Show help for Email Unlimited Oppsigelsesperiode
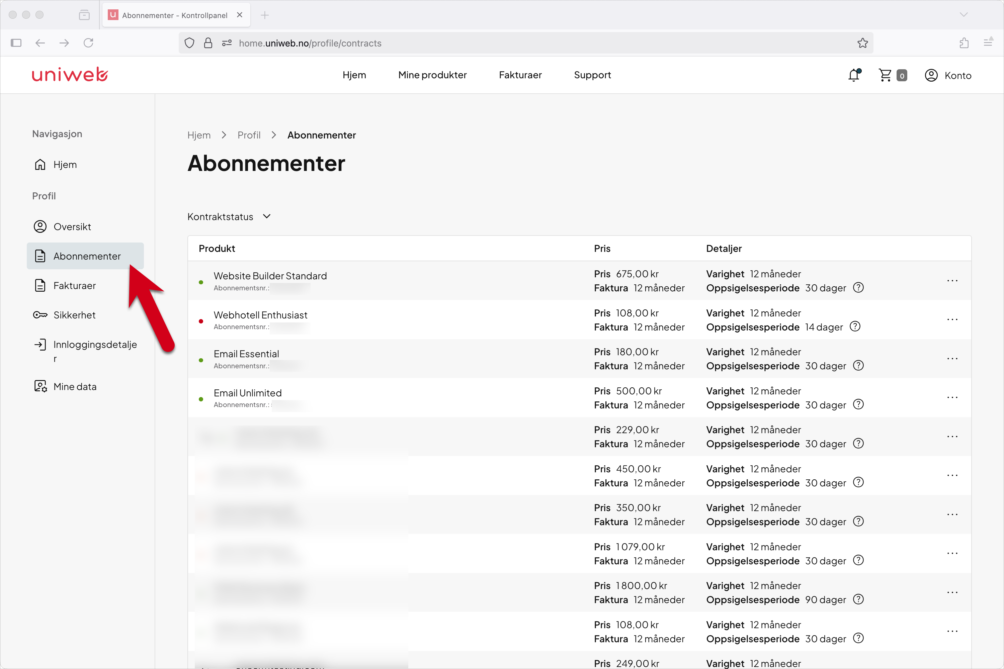 858,404
